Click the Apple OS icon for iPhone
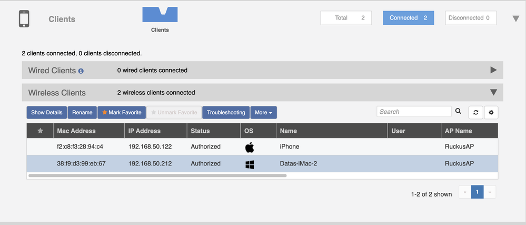The width and height of the screenshot is (526, 225). [250, 147]
